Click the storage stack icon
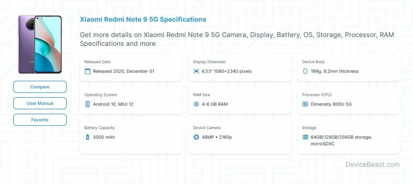Viewport: 413px width, 184px height. 305,137
